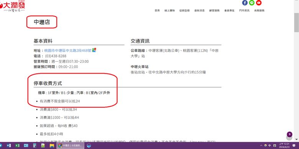Click the page scrollbar thumb
The height and width of the screenshot is (149, 299).
click(x=297, y=23)
